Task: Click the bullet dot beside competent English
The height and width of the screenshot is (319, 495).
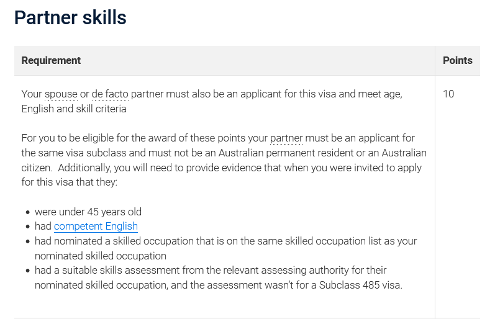Action: click(28, 227)
